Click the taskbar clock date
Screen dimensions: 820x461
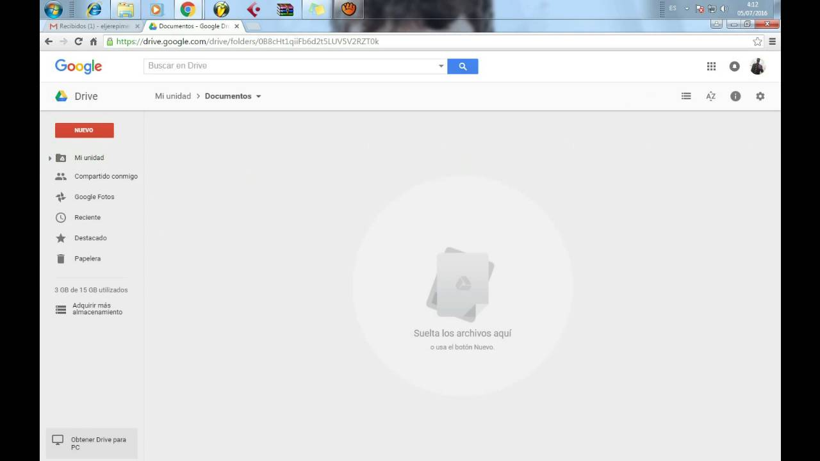coord(752,9)
